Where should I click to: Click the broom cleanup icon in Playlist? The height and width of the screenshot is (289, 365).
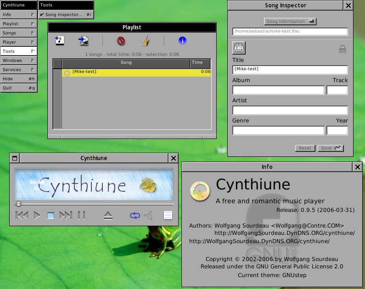(x=145, y=41)
